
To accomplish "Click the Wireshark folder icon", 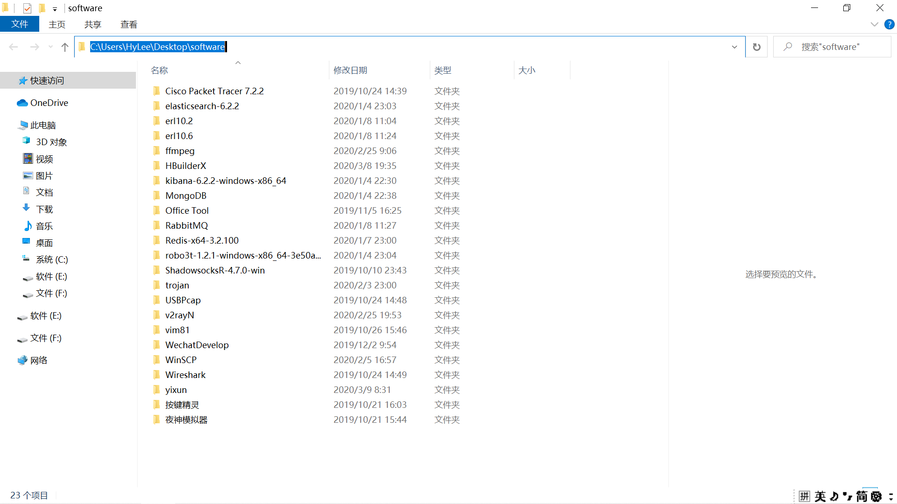I will (x=157, y=375).
